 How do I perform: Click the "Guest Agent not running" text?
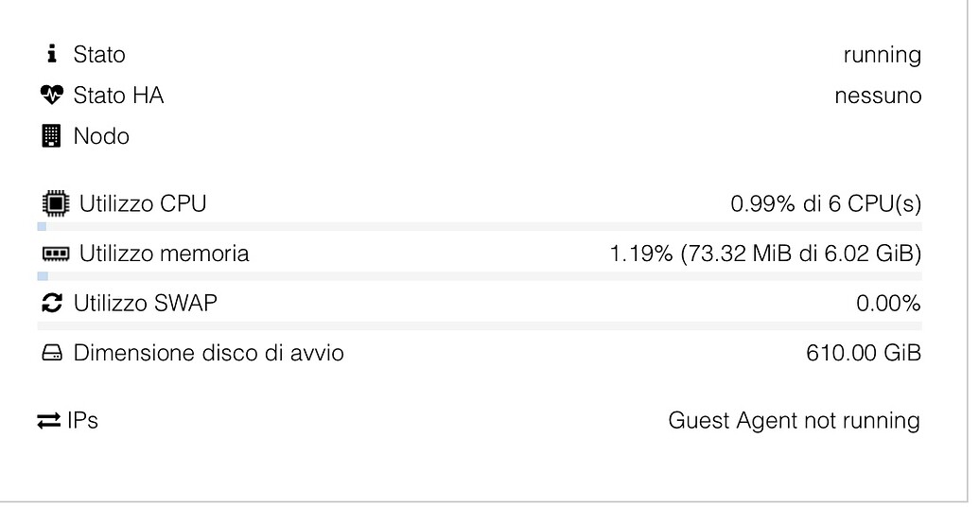[x=794, y=421]
